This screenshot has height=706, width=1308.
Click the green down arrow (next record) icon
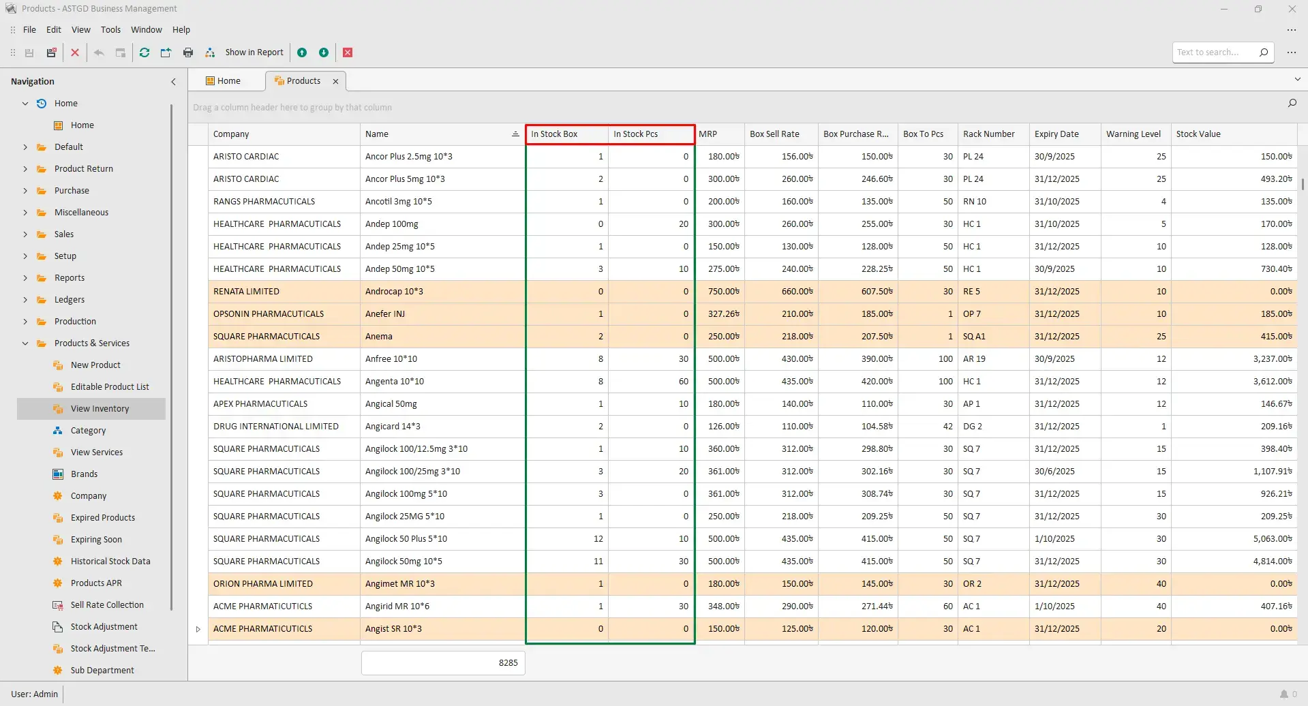324,52
